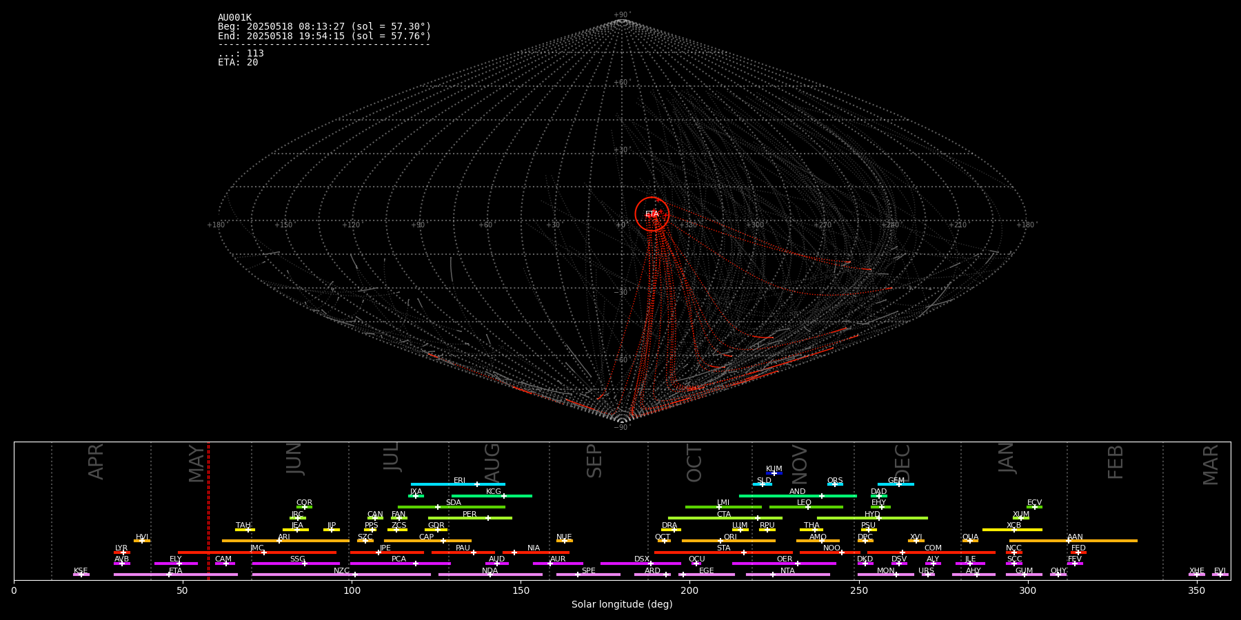Select the COM shower label
Image resolution: width=1241 pixels, height=620 pixels.
point(933,548)
